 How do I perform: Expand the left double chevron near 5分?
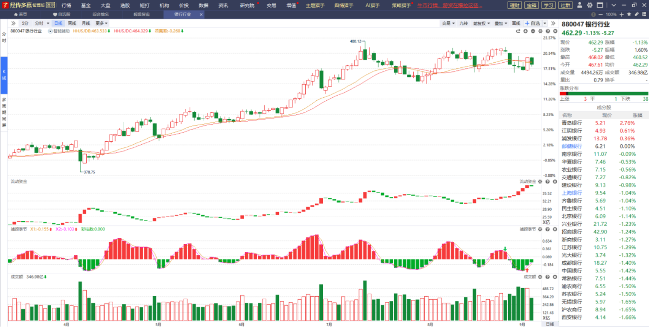[13, 23]
